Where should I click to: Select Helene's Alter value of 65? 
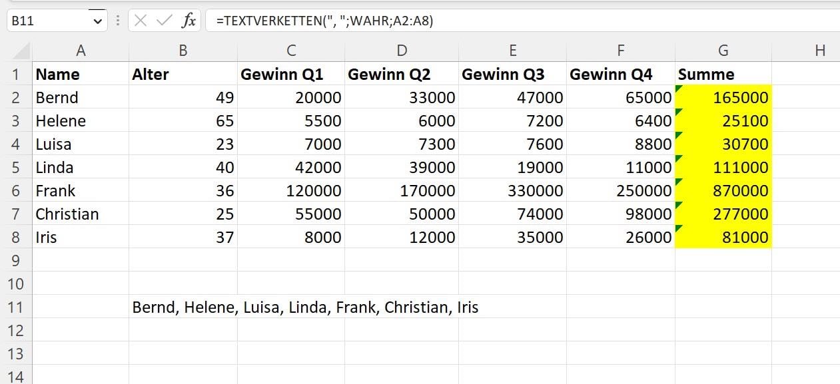tap(183, 120)
